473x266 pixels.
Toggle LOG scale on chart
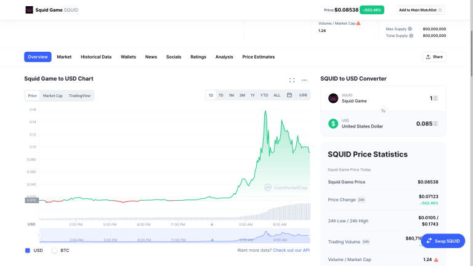point(303,95)
